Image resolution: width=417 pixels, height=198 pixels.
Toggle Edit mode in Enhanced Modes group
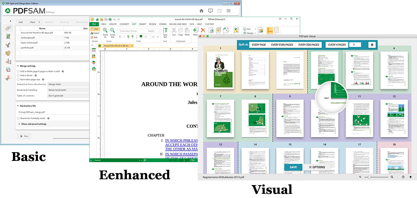coord(94,38)
